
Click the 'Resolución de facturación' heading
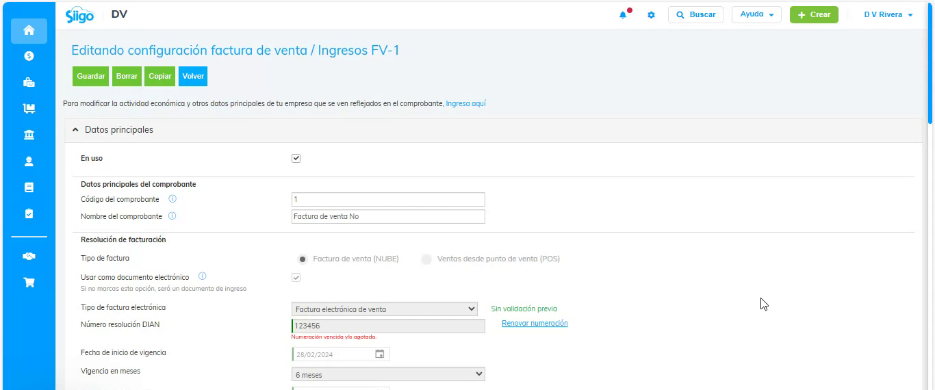tap(123, 239)
